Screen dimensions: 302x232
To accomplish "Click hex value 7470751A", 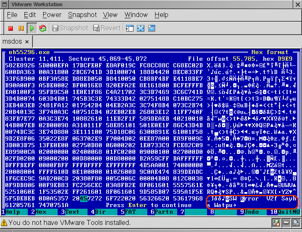I will (x=54, y=205).
